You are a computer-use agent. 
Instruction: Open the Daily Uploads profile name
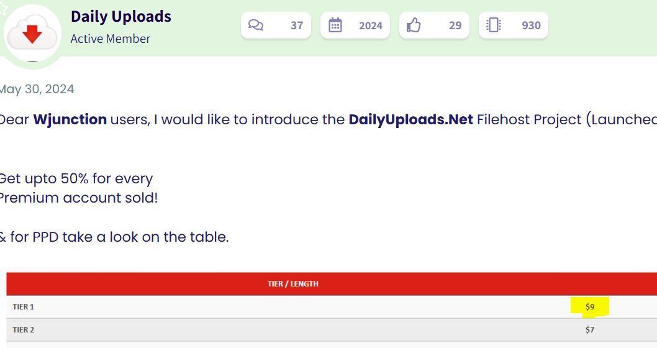click(121, 16)
